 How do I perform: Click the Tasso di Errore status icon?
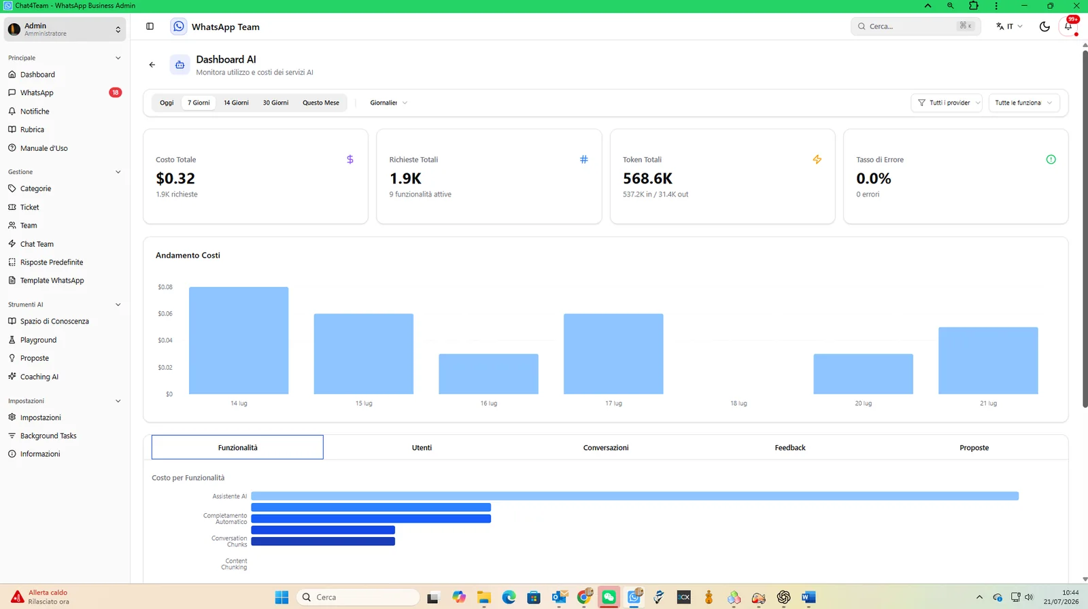(x=1051, y=159)
